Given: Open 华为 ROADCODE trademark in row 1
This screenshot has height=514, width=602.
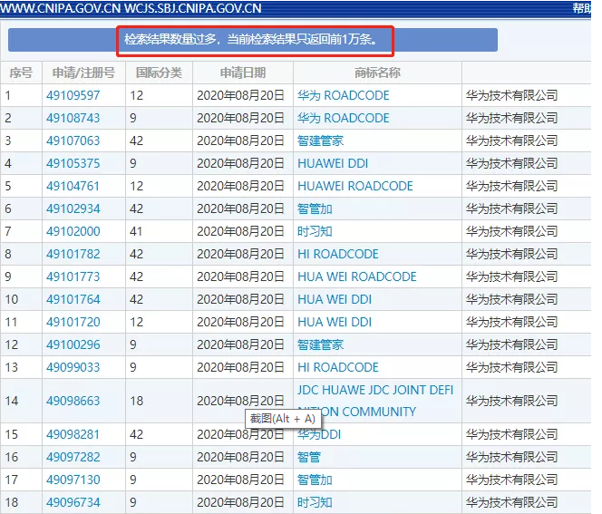Looking at the screenshot, I should click(344, 95).
